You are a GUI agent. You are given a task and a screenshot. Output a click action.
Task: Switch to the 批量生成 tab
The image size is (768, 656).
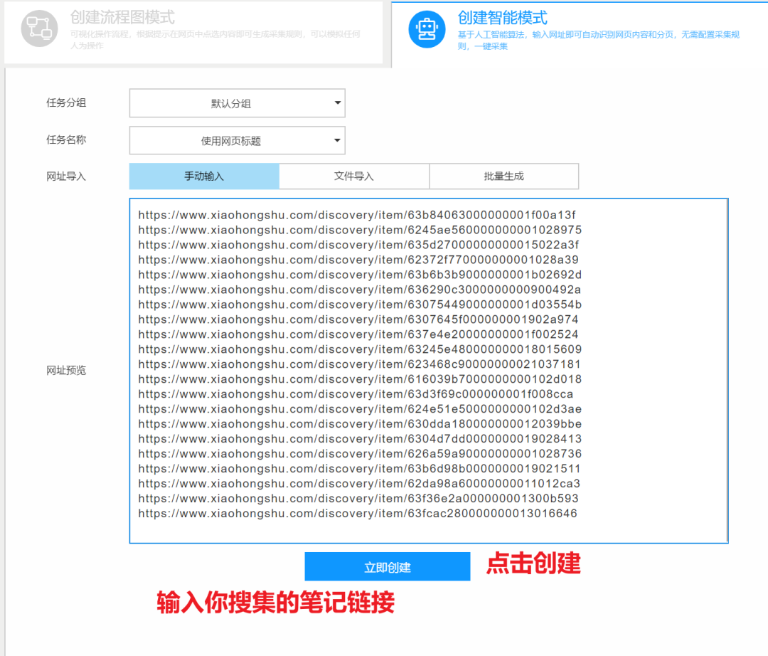tap(504, 176)
